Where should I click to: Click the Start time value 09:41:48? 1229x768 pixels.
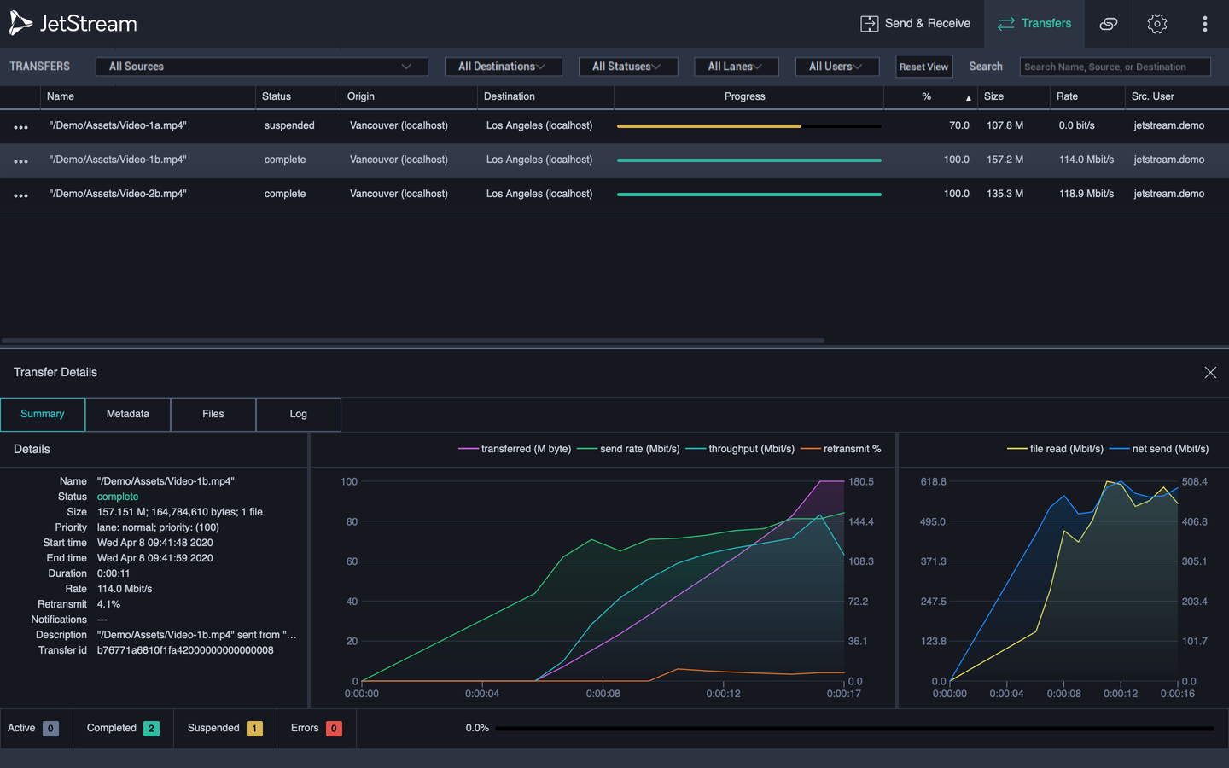155,543
